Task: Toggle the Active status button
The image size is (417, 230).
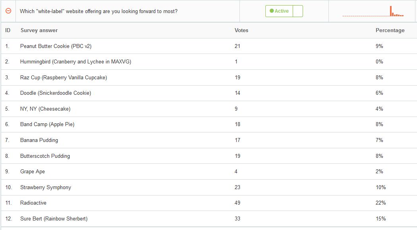Action: [x=279, y=11]
